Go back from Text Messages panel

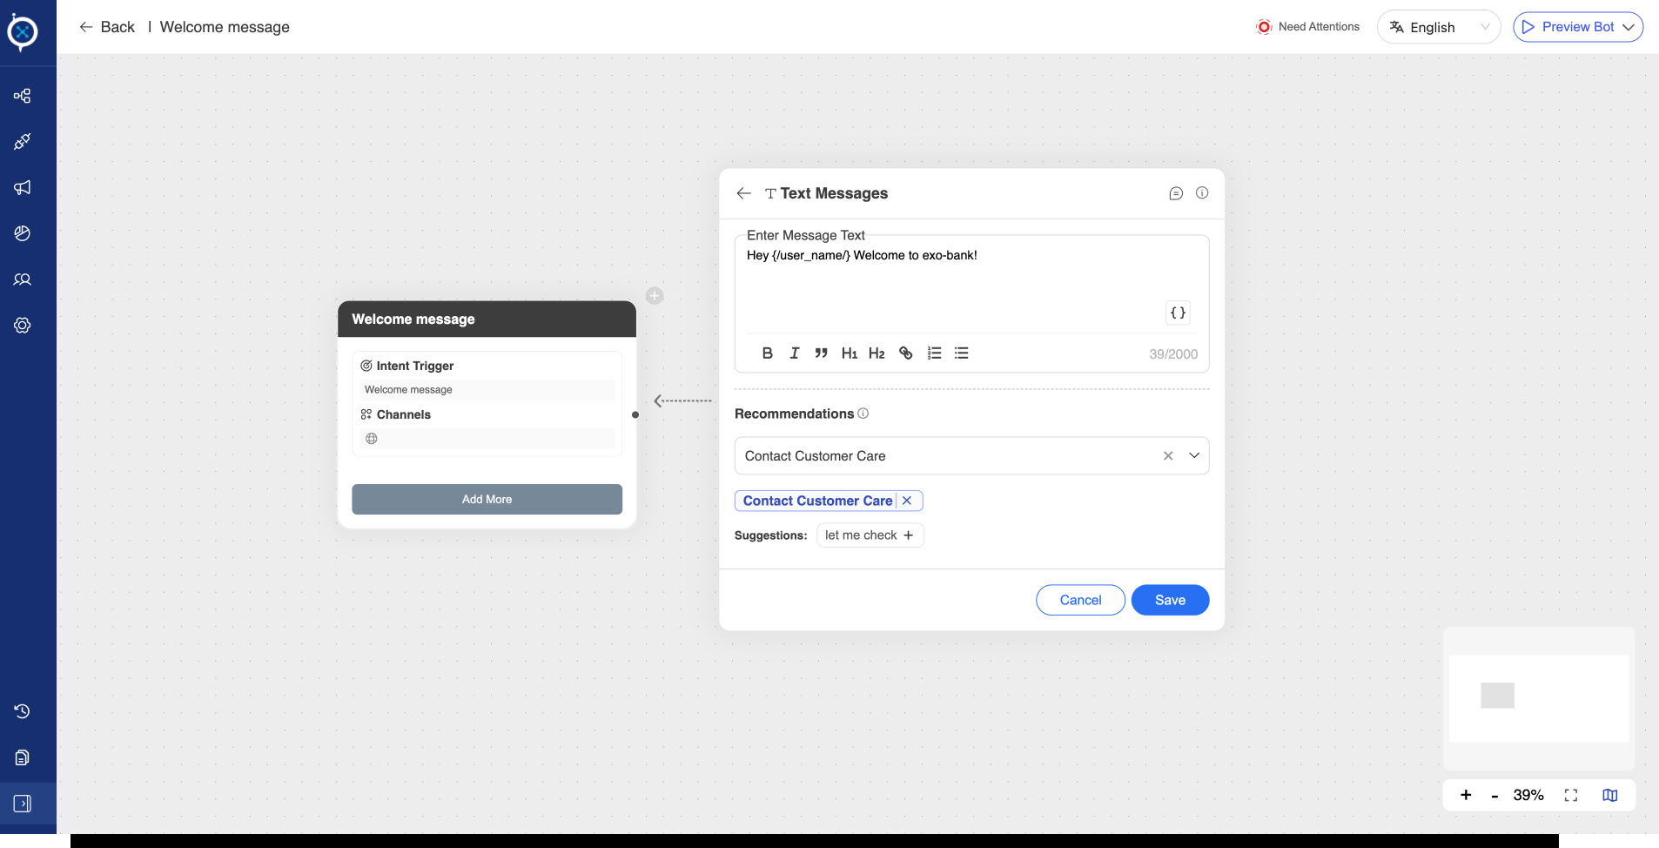pos(743,193)
